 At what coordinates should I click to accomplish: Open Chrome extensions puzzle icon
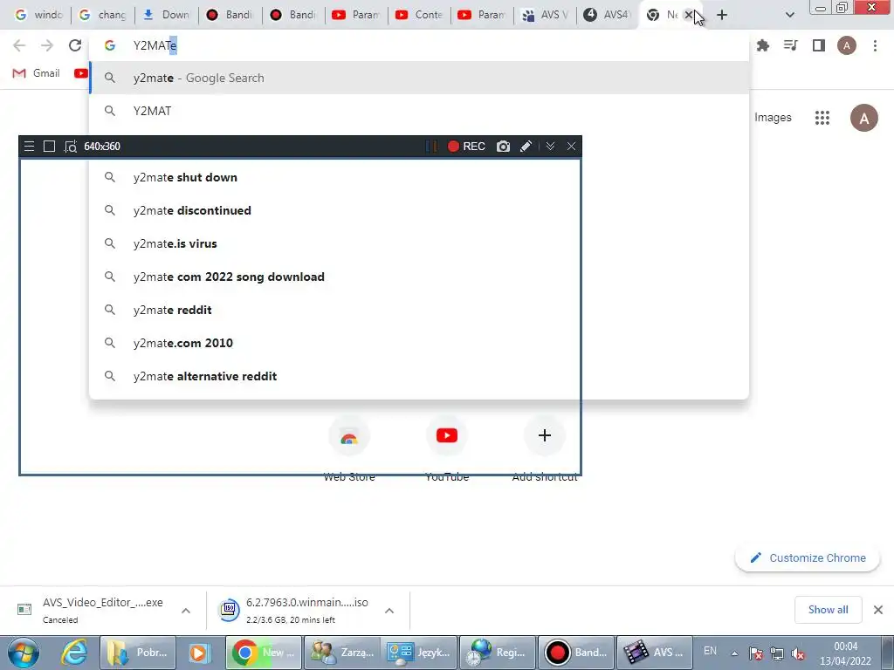tap(763, 45)
